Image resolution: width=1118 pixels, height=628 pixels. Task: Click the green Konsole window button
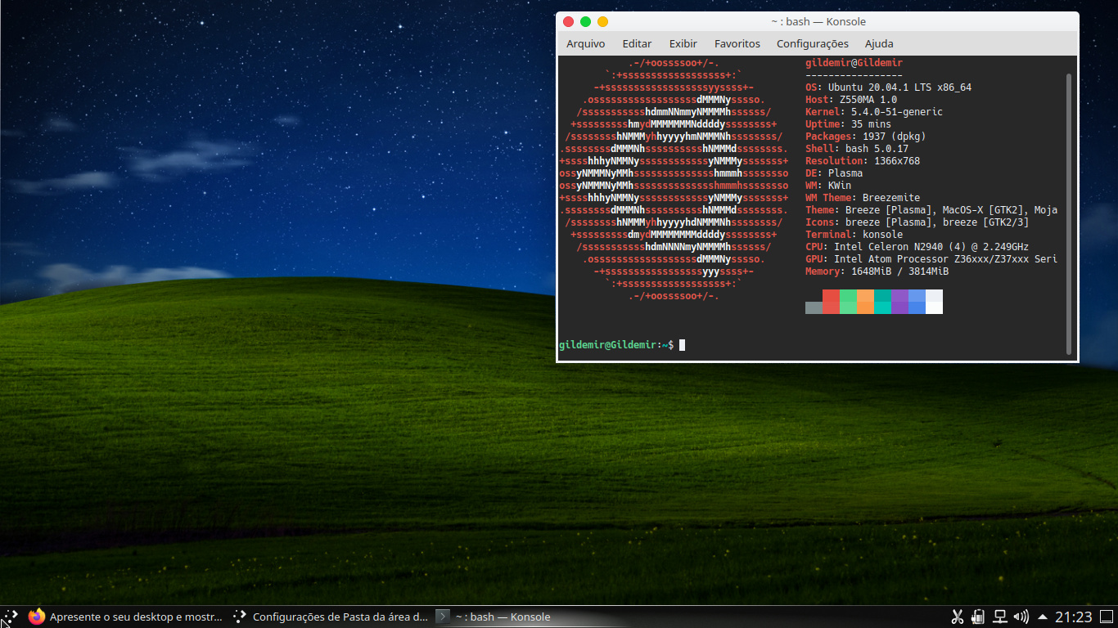click(586, 22)
